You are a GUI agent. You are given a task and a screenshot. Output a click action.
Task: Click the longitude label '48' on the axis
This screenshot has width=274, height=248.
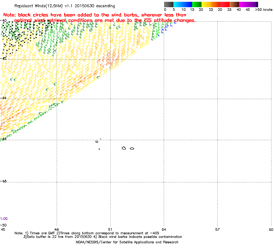[57, 229]
